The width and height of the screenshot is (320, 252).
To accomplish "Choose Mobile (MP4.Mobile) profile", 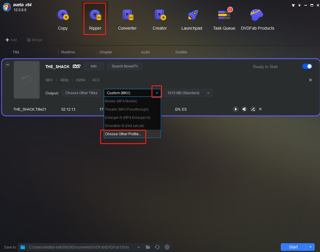I will click(120, 101).
